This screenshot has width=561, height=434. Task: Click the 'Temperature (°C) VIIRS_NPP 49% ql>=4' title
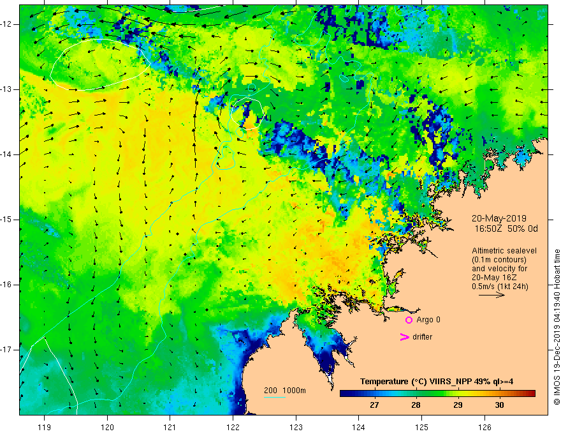click(437, 382)
